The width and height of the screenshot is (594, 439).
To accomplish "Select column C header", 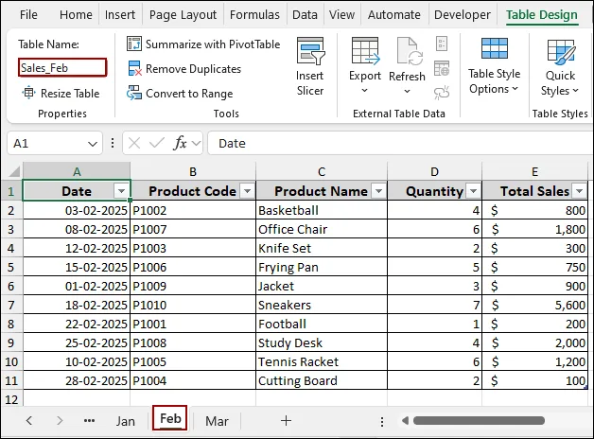I will [322, 171].
